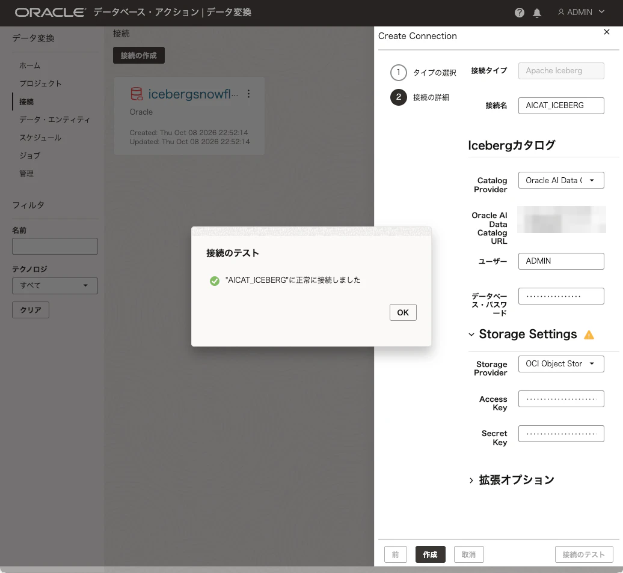Click the 作成 button

[x=431, y=554]
